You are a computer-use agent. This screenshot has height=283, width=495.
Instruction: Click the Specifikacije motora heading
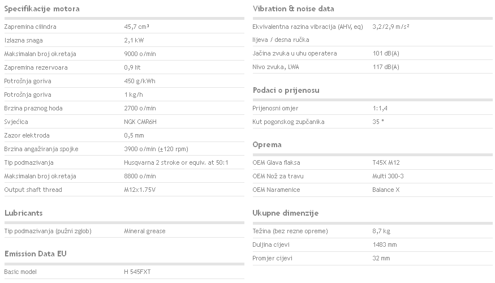pos(42,9)
